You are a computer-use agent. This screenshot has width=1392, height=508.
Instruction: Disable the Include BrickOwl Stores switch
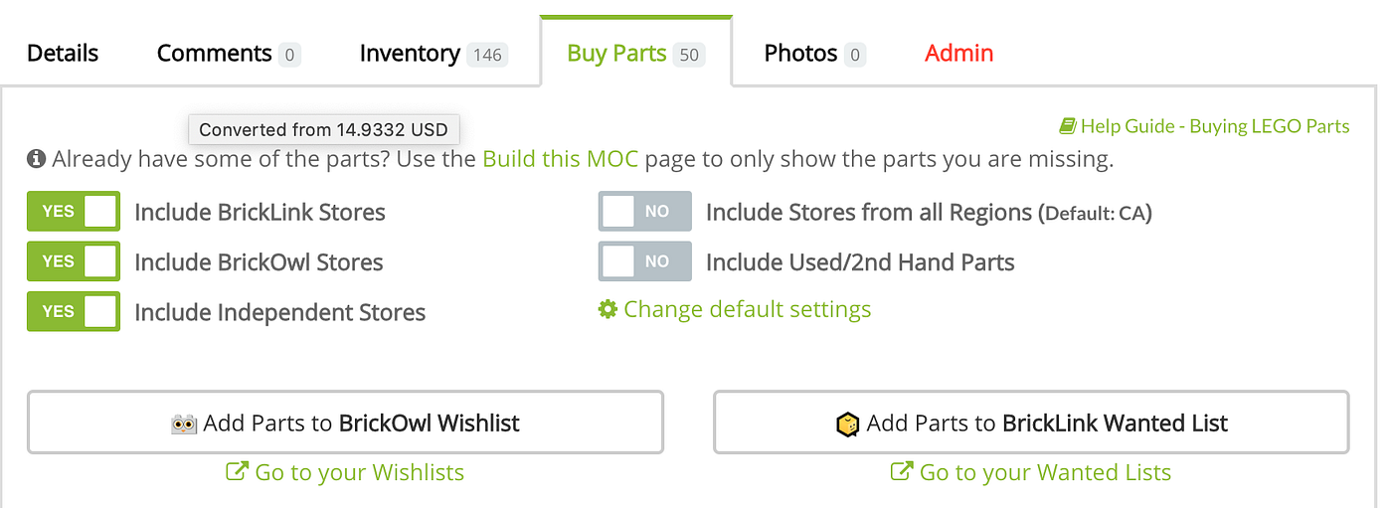[74, 261]
